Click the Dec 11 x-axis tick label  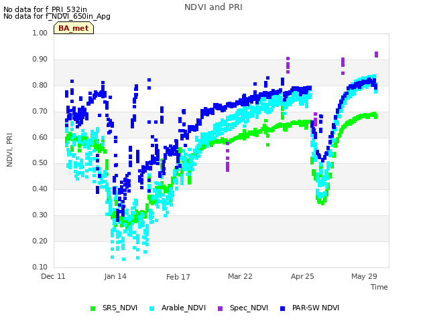pos(53,276)
